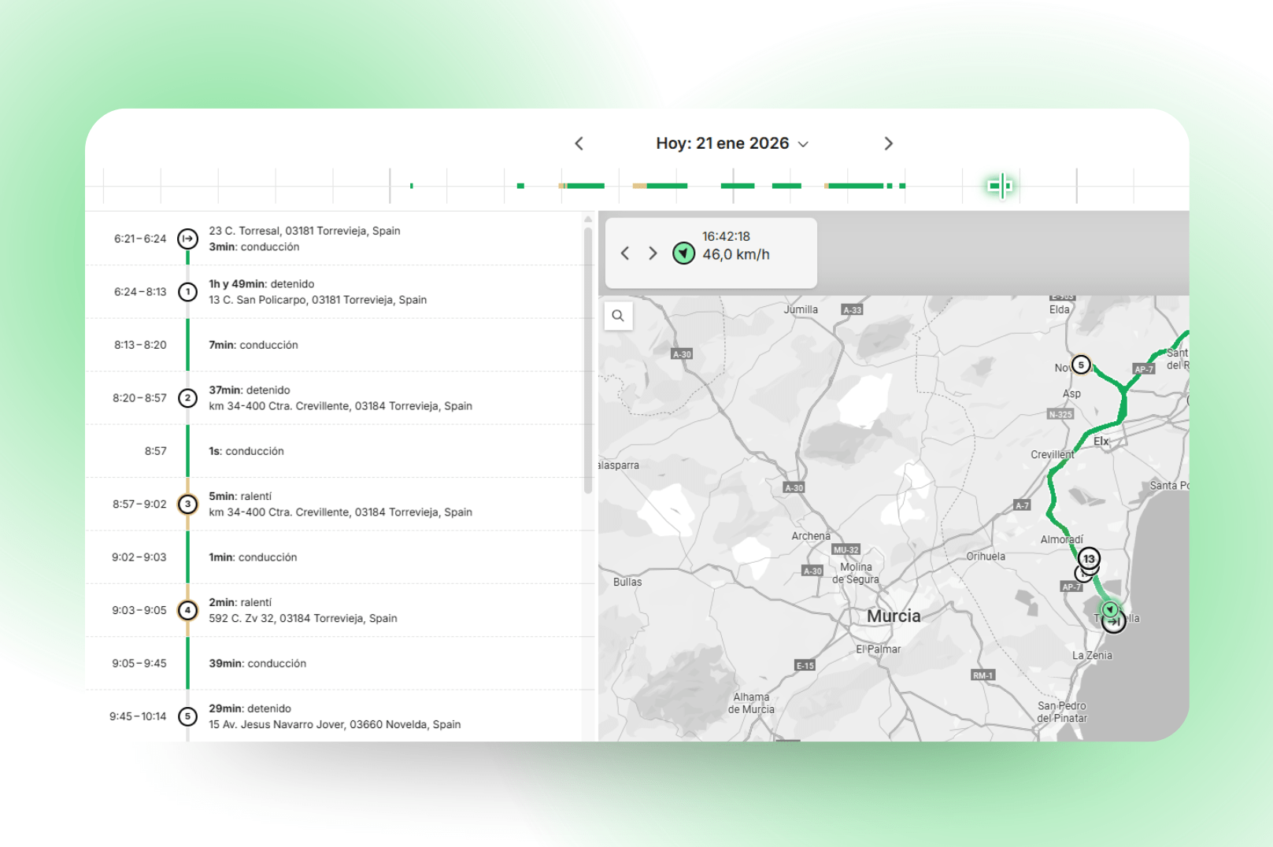The width and height of the screenshot is (1273, 847).
Task: Open the 39min conducción trip entry
Action: 257,664
